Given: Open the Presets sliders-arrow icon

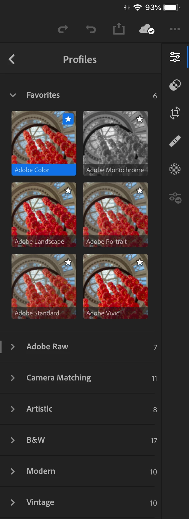Looking at the screenshot, I should 175,198.
